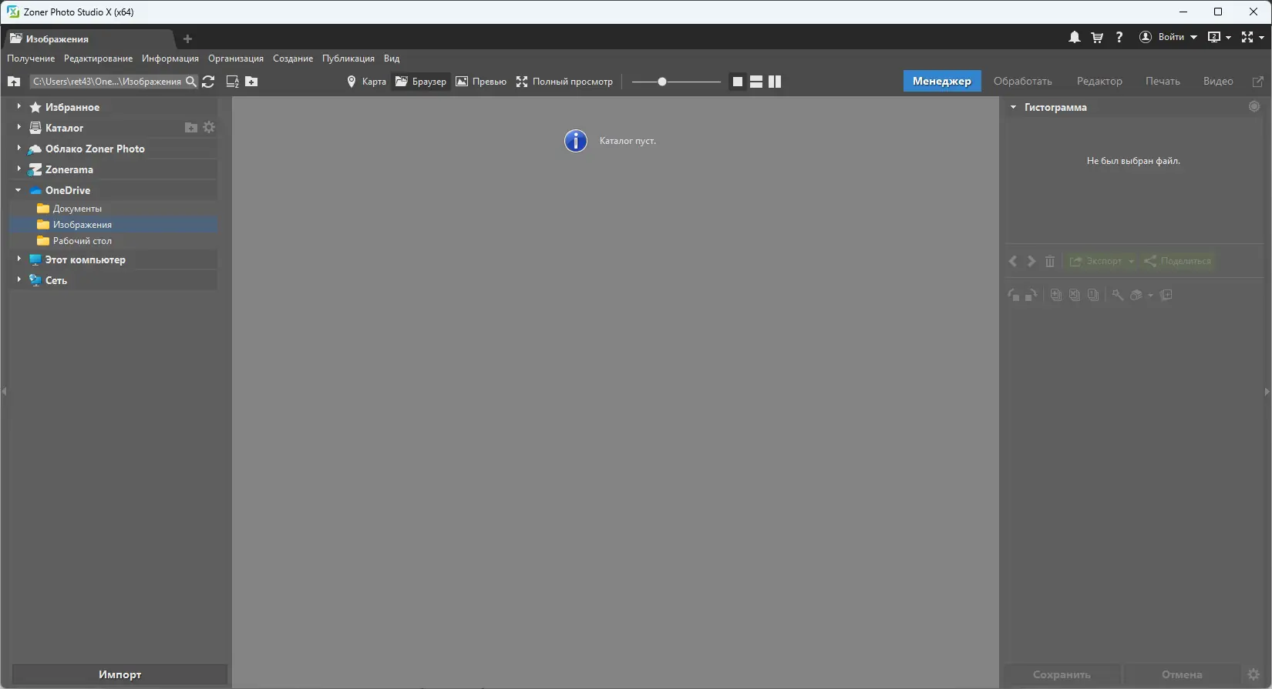Click the Гистограмма panel options icon

[1254, 107]
